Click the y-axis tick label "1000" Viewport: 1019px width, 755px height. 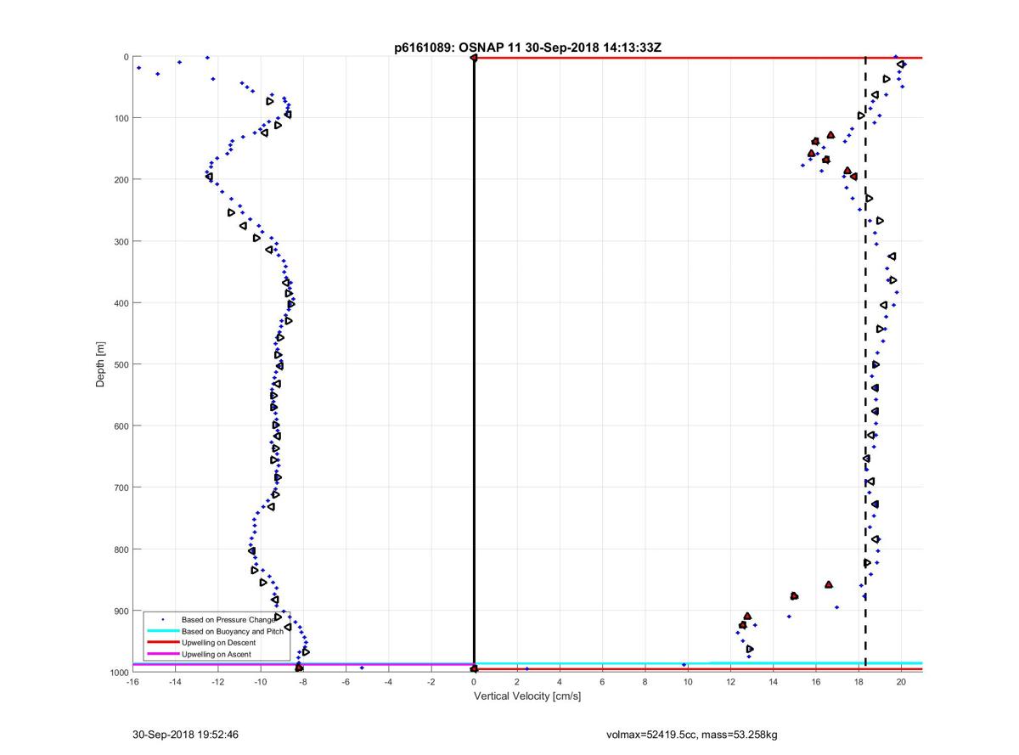(x=119, y=672)
